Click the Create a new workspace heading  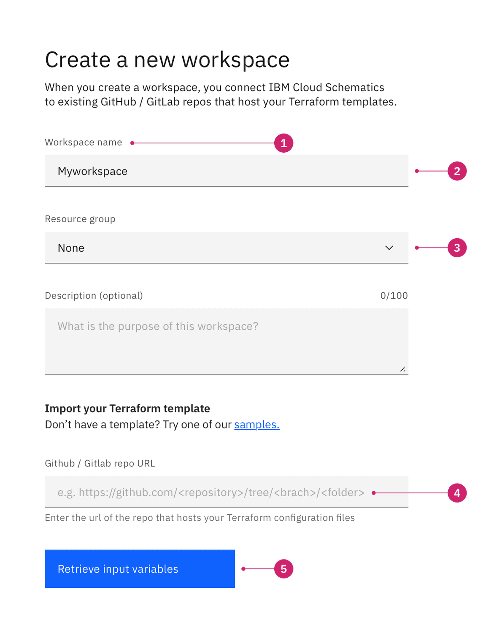pyautogui.click(x=167, y=60)
